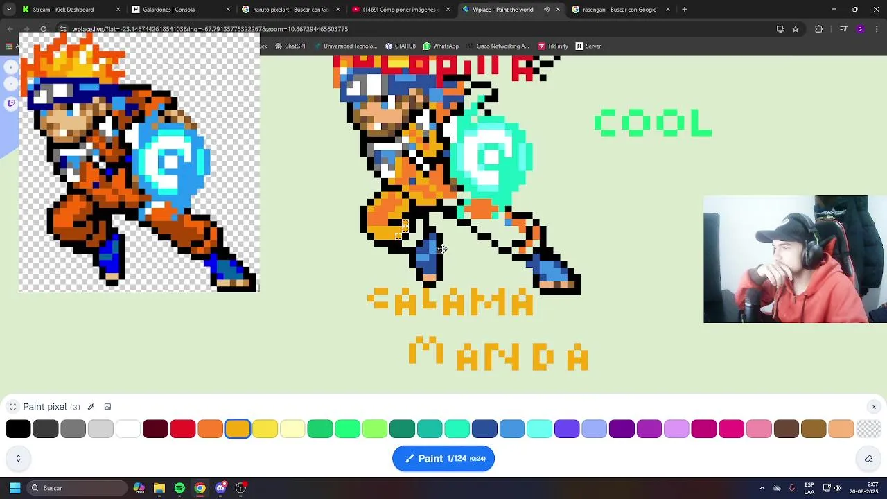Click the Paint 1/124 button
Image resolution: width=887 pixels, height=499 pixels.
point(443,458)
